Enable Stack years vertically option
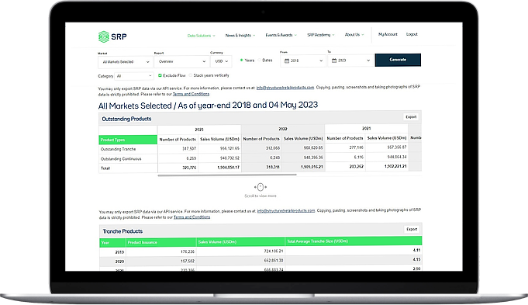 click(191, 75)
